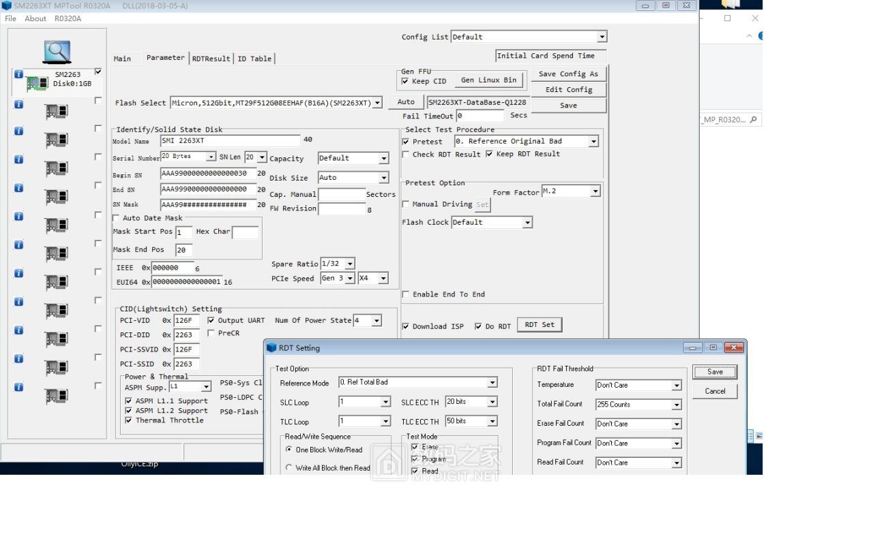Open Num Of Power State dropdown
This screenshot has height=545, width=873.
point(376,320)
